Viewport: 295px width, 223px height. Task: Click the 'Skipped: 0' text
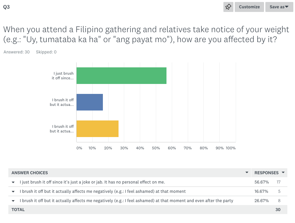click(x=46, y=52)
